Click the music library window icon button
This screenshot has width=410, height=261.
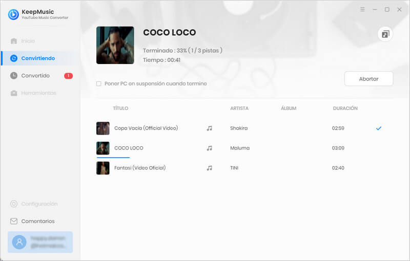[385, 34]
